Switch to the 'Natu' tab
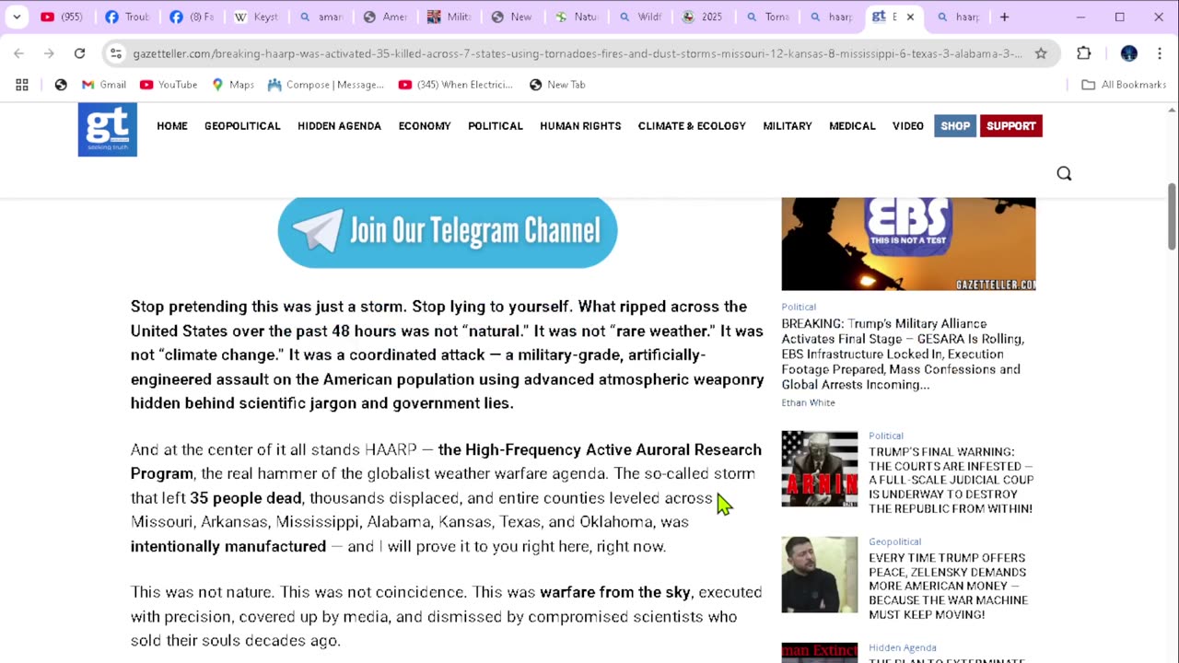The image size is (1179, 663). coord(577,17)
